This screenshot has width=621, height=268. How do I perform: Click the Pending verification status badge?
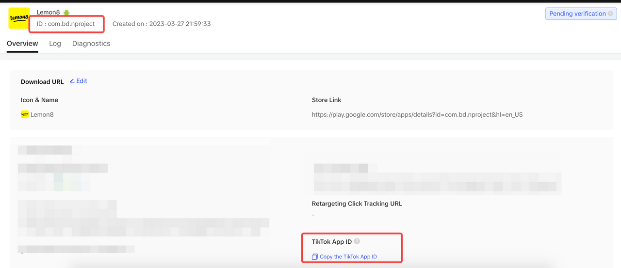(577, 14)
